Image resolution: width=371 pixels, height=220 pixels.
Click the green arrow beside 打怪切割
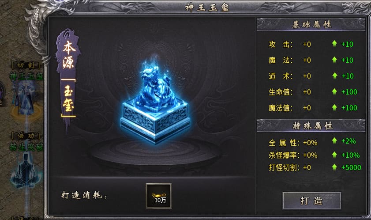(334, 167)
